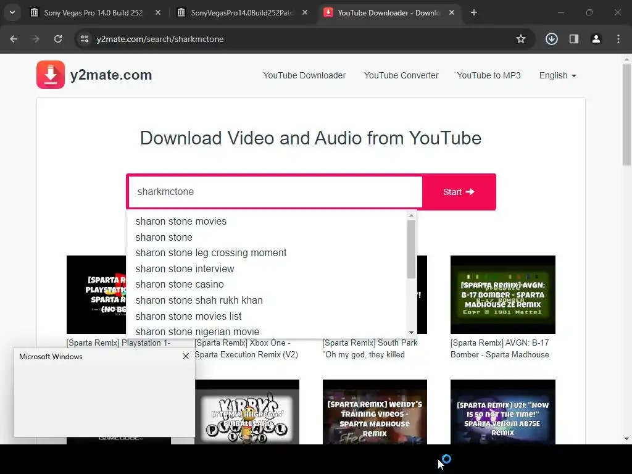The image size is (632, 474).
Task: Click the address bar URL
Action: point(160,39)
